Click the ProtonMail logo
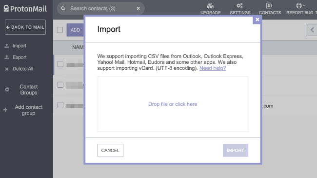317x178 pixels. click(25, 8)
